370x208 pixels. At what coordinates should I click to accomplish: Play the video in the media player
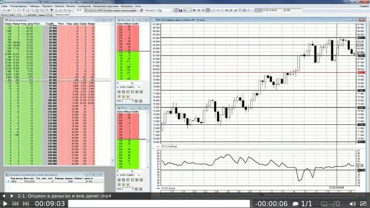5,203
